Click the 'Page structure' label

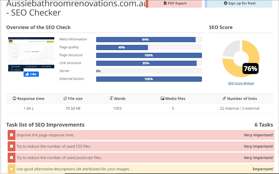tap(71, 55)
